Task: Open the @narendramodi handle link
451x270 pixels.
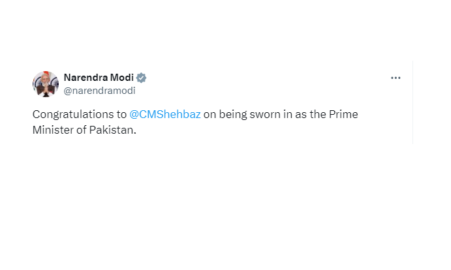Action: click(99, 91)
